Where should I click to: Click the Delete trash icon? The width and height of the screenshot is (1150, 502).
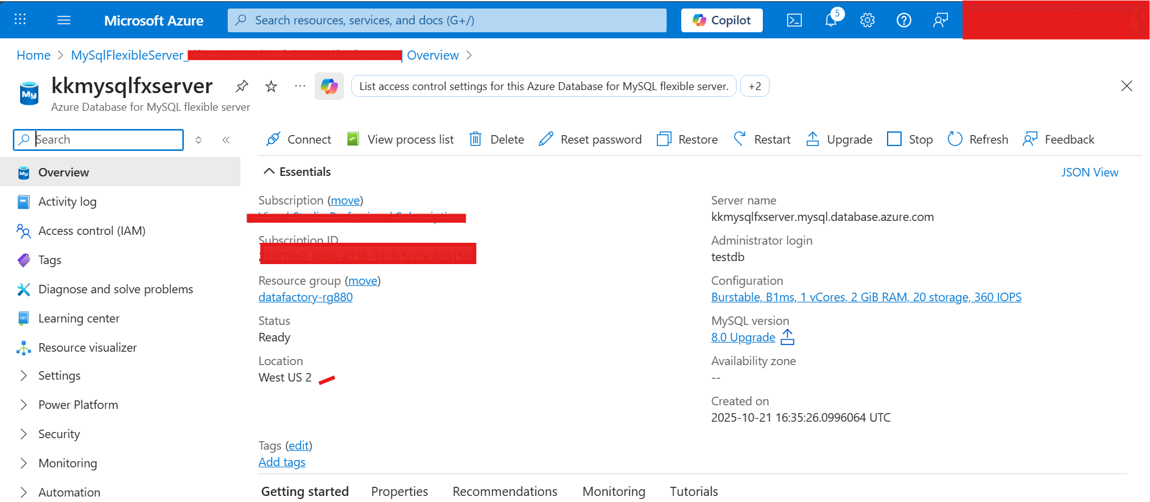pos(475,139)
